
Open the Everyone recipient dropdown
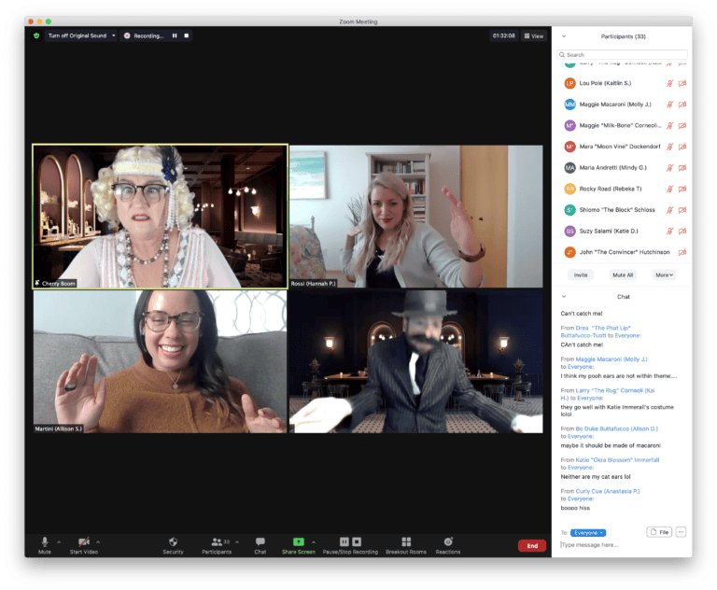tap(588, 533)
